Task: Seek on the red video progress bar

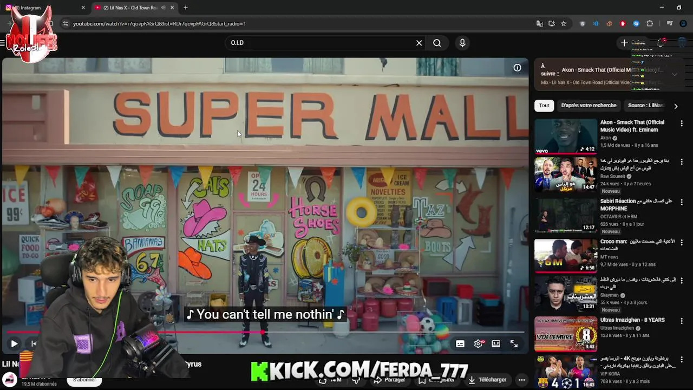Action: coord(265,332)
